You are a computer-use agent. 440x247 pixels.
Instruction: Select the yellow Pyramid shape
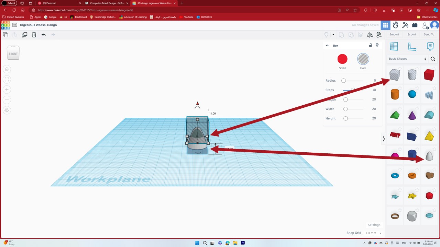429,136
